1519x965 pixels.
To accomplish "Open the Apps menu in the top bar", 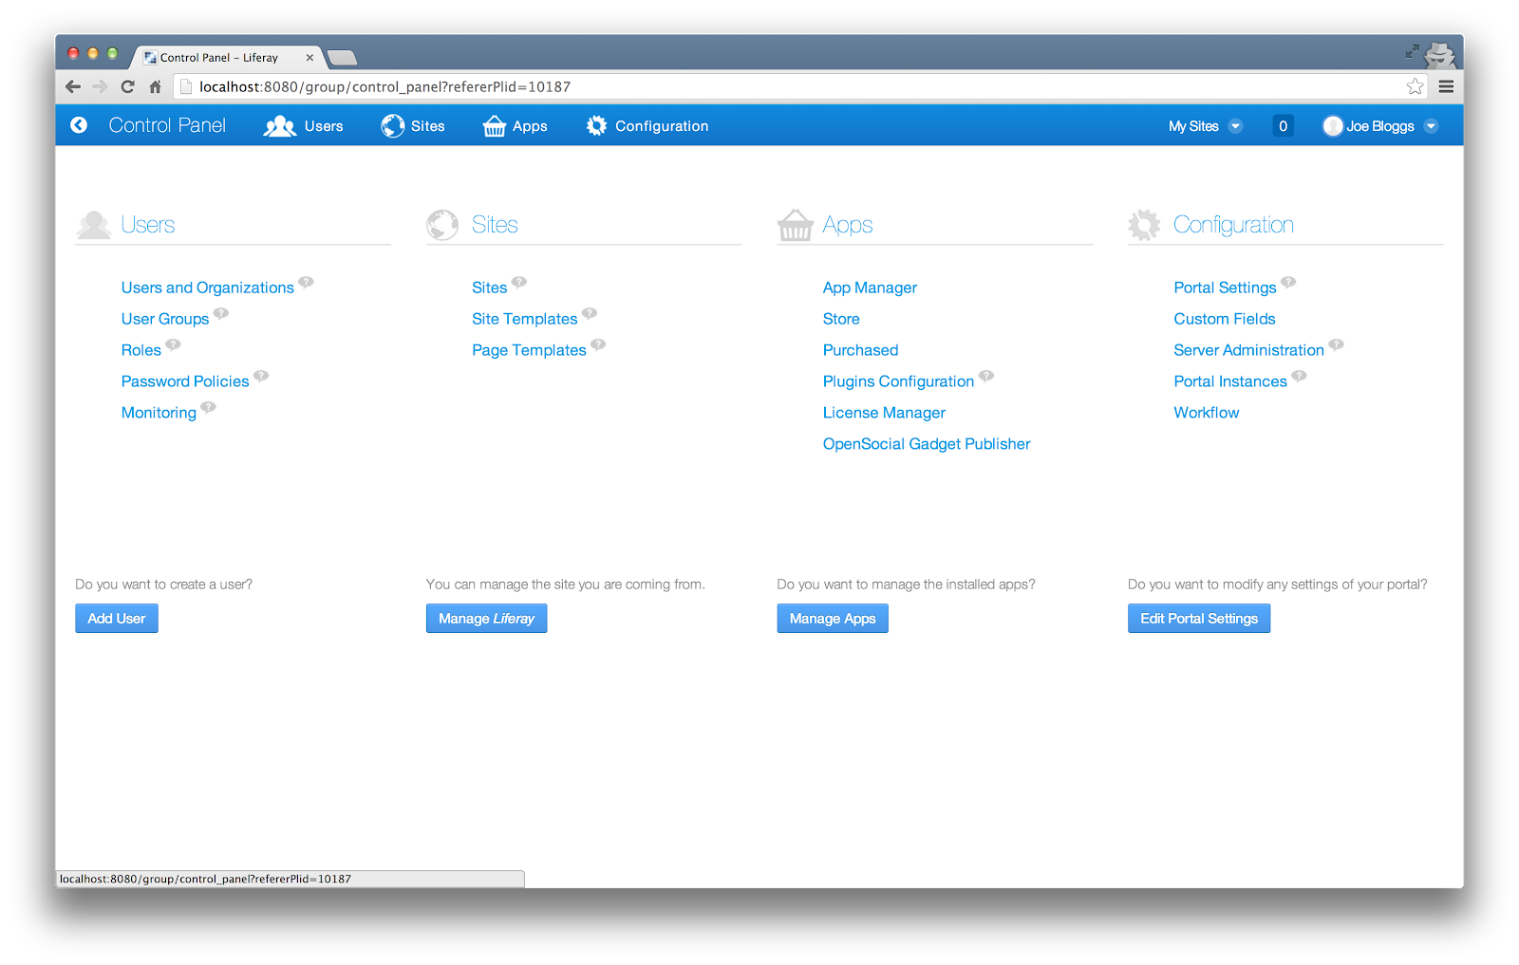I will [x=516, y=126].
